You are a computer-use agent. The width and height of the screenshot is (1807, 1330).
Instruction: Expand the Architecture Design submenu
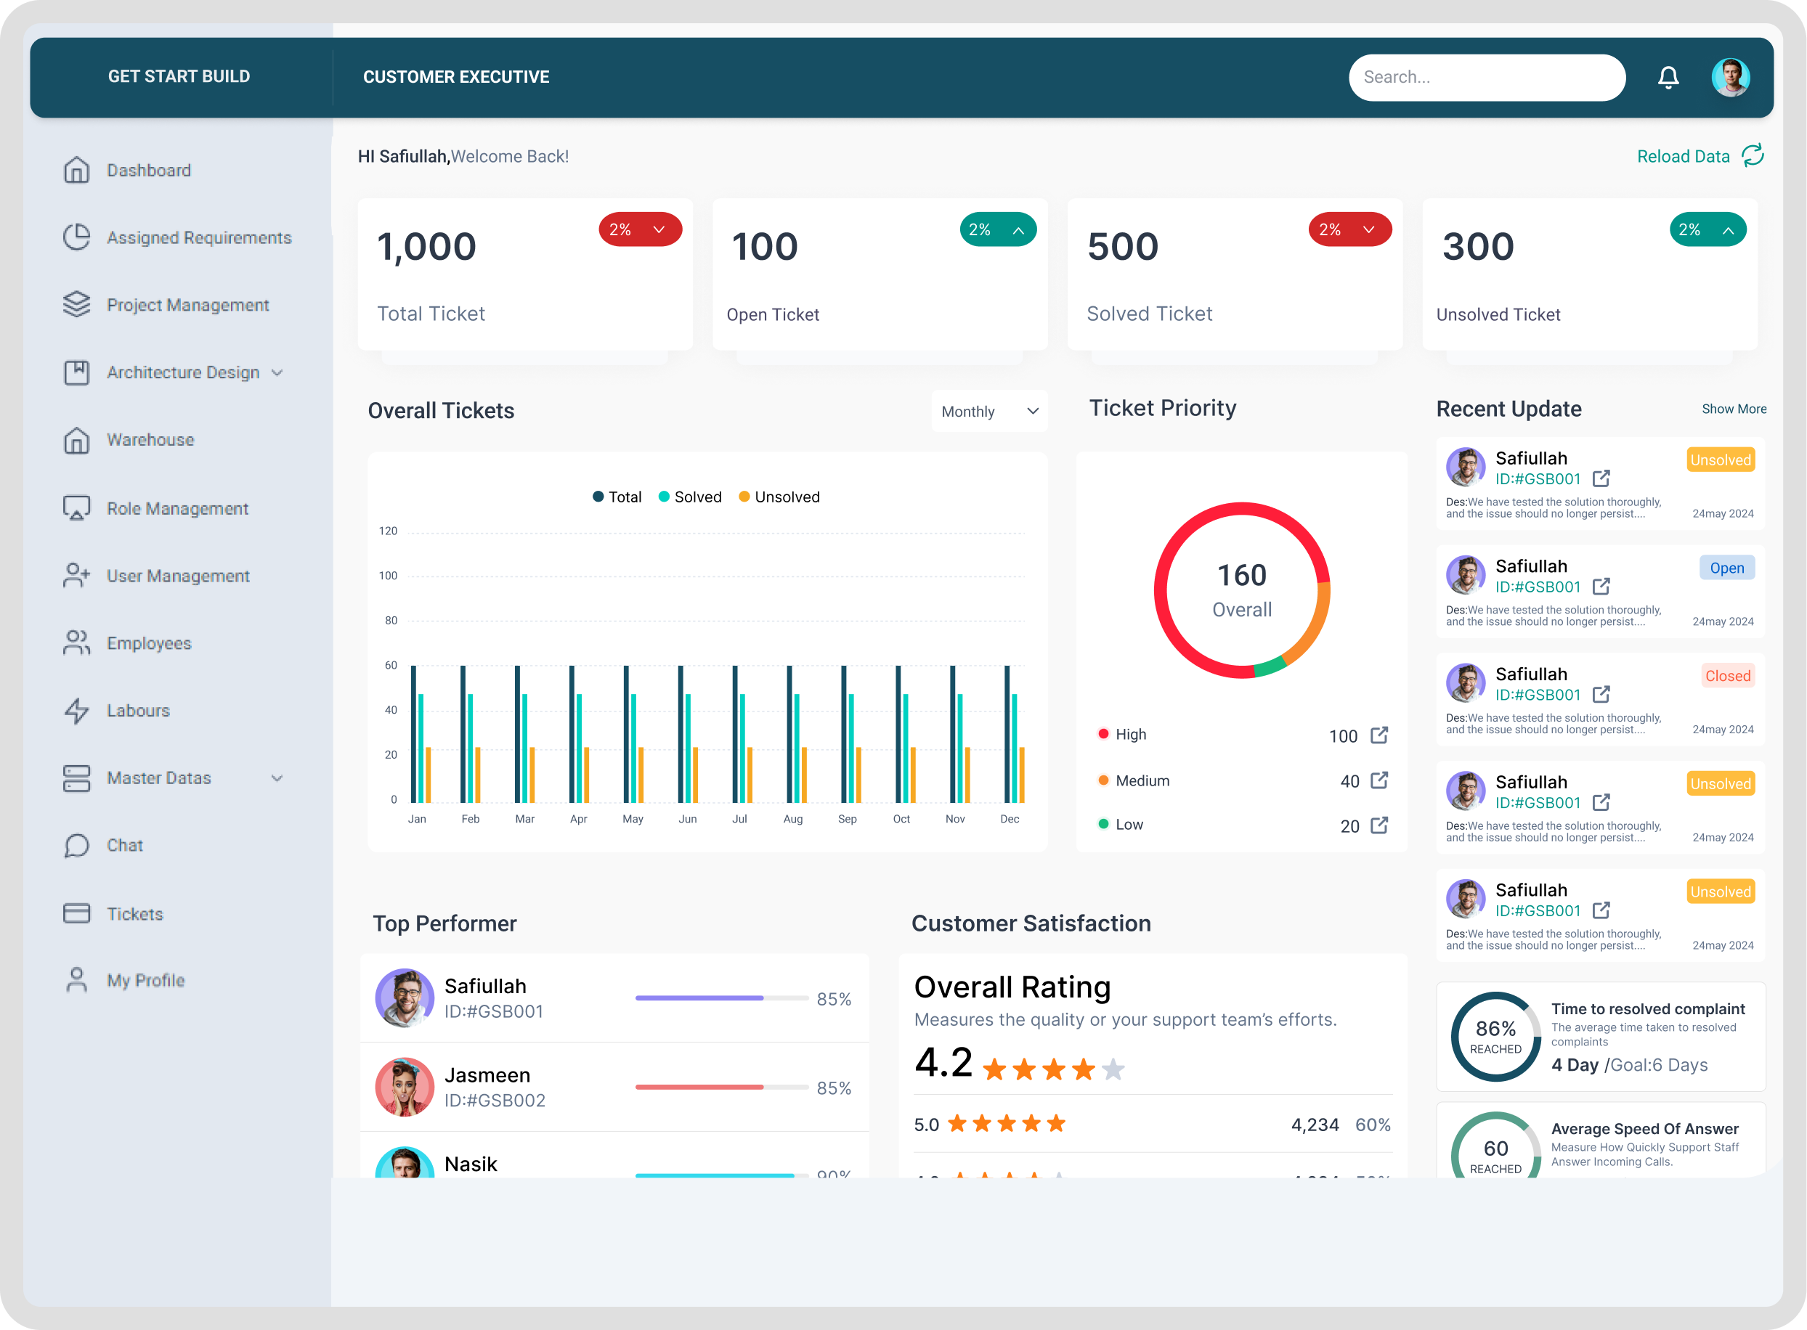tap(277, 372)
